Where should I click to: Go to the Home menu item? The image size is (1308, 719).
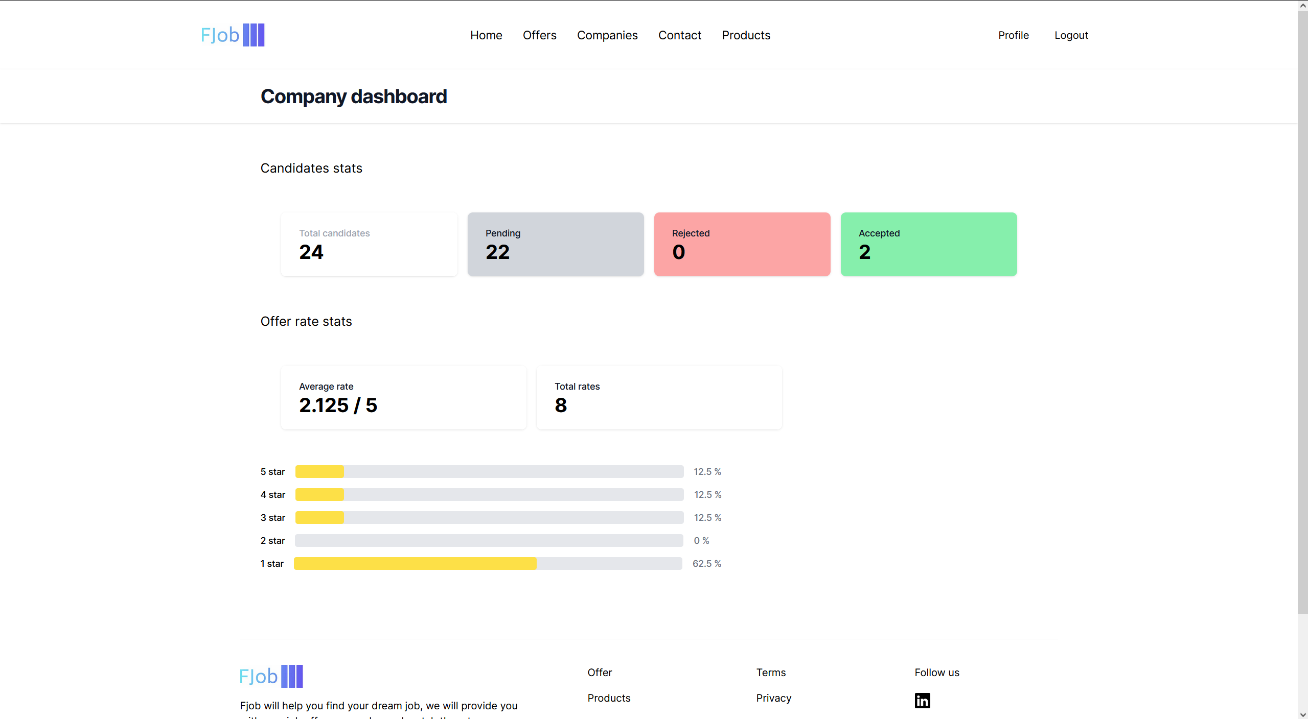[486, 35]
